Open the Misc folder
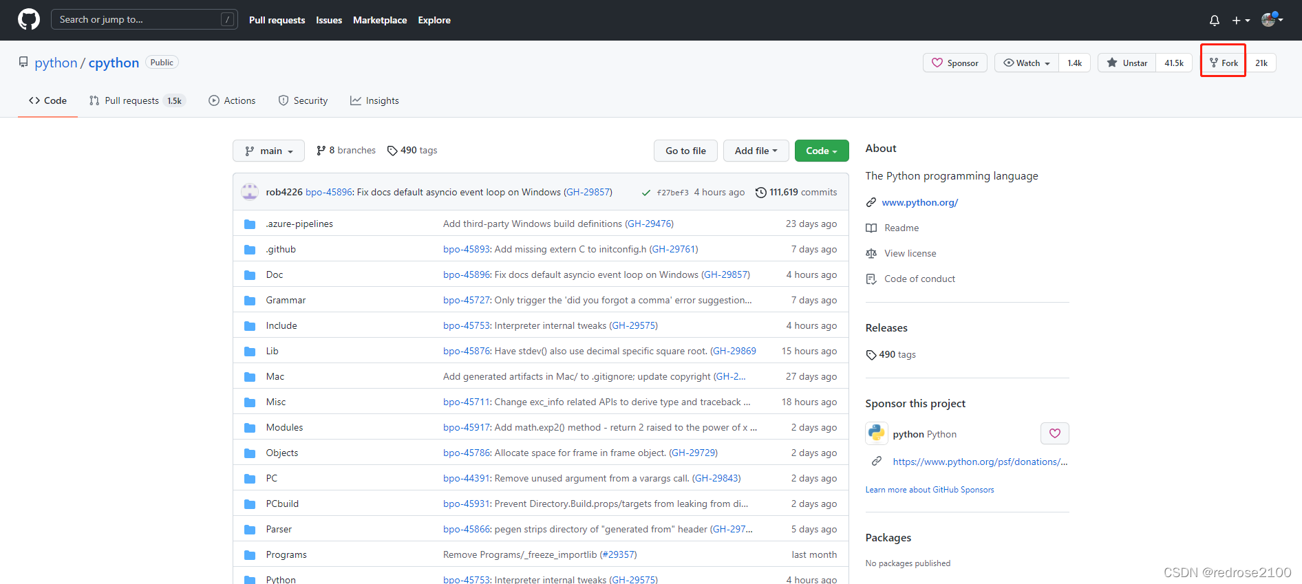This screenshot has width=1302, height=584. 276,402
